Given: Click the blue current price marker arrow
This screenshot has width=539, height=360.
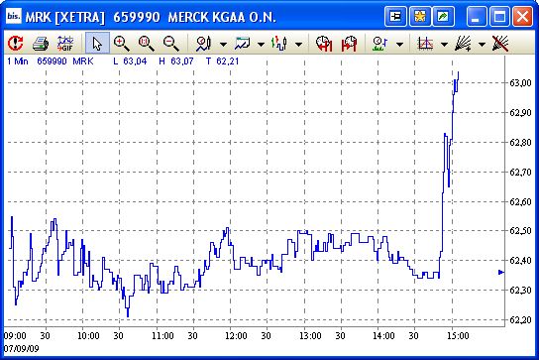Looking at the screenshot, I should (501, 273).
